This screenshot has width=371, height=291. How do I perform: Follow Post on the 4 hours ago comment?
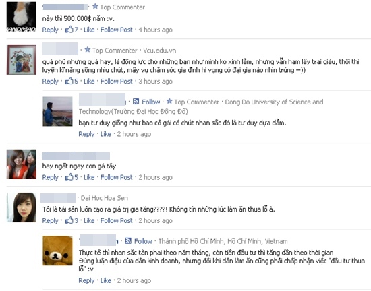coord(117,30)
